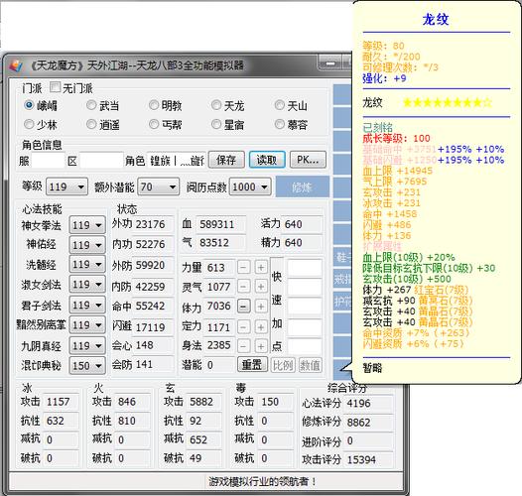Viewport: 522px width, 496px height.
Task: Increase 体力 with the plus button
Action: click(261, 307)
